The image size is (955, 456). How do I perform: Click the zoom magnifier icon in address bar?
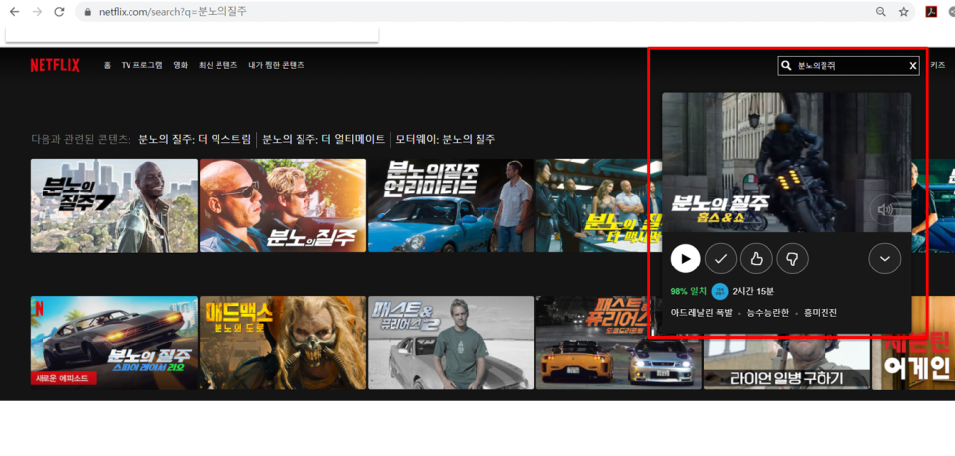coord(880,12)
